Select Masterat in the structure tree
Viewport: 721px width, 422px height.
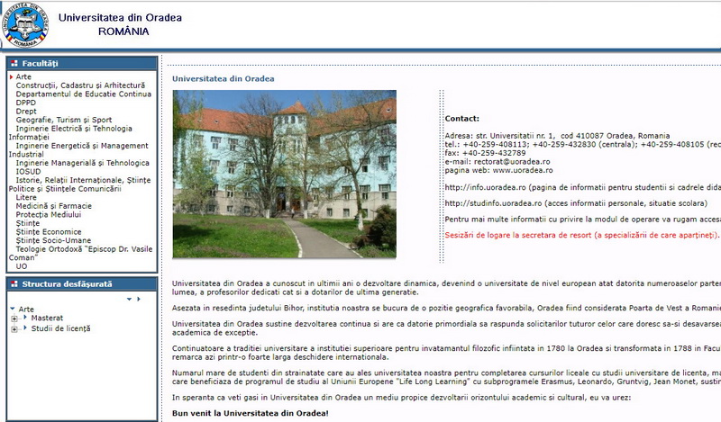pos(47,318)
